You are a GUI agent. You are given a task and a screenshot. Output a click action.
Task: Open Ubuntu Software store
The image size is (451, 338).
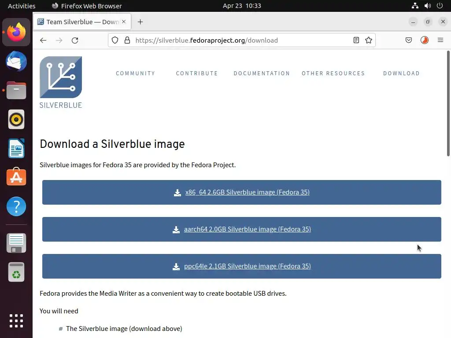point(16,177)
